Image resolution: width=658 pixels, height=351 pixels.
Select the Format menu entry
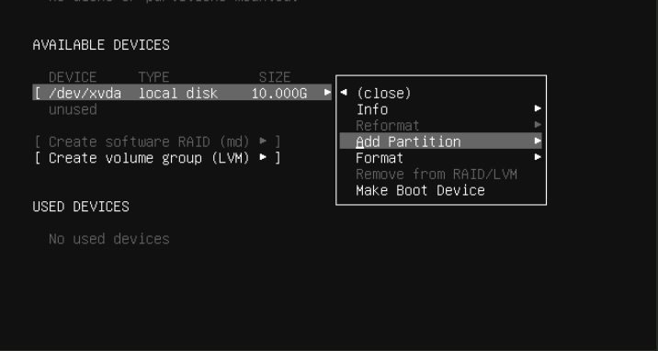(440, 158)
